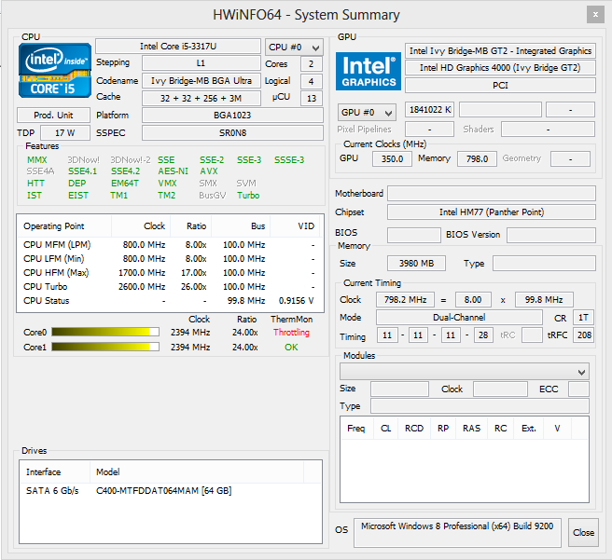This screenshot has height=560, width=612.
Task: Click the Close button
Action: point(583,532)
